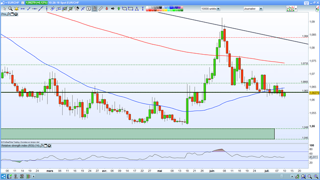This screenshot has height=180, width=320.
Task: Pick the dark green color swatch
Action: point(182,10)
